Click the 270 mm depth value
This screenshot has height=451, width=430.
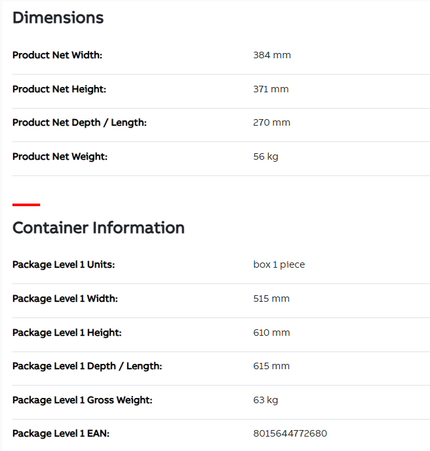tap(271, 122)
